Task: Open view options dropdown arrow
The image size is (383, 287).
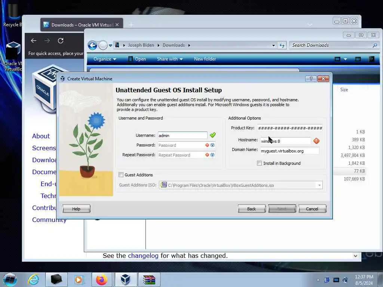Action: [345, 59]
